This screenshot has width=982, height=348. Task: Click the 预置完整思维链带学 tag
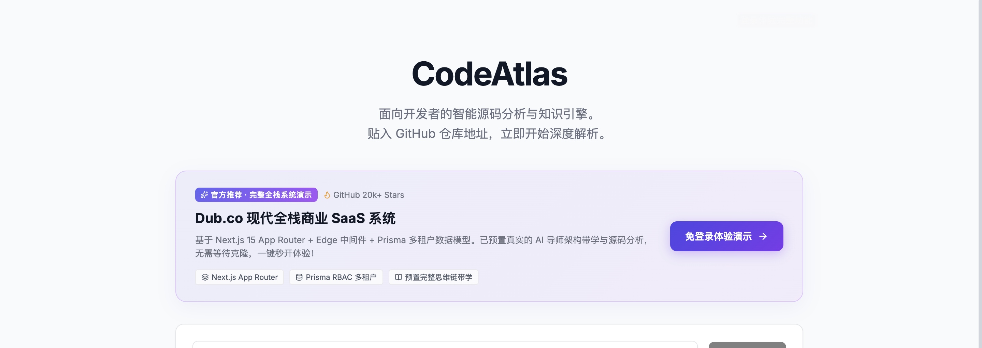point(433,277)
